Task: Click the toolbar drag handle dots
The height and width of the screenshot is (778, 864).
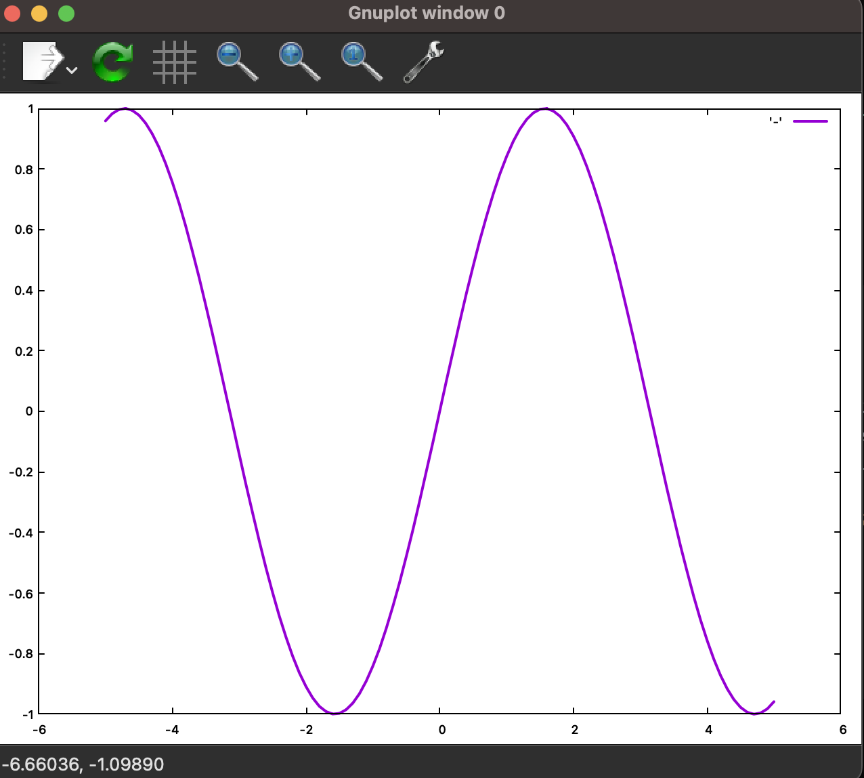Action: 5,62
